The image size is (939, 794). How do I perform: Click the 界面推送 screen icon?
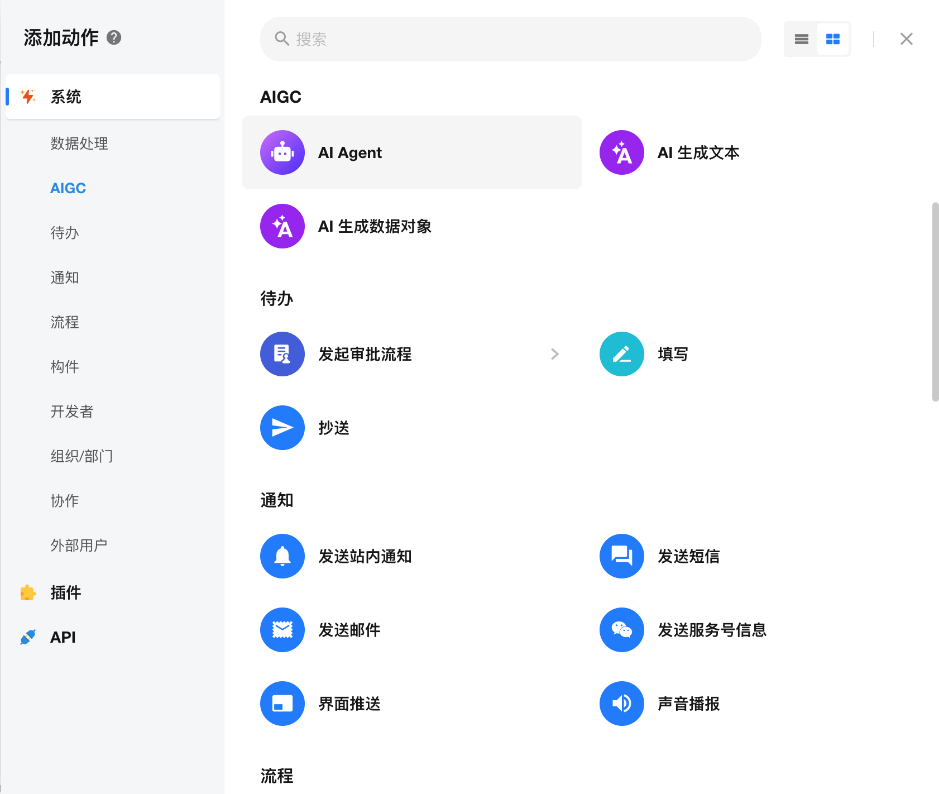(282, 704)
